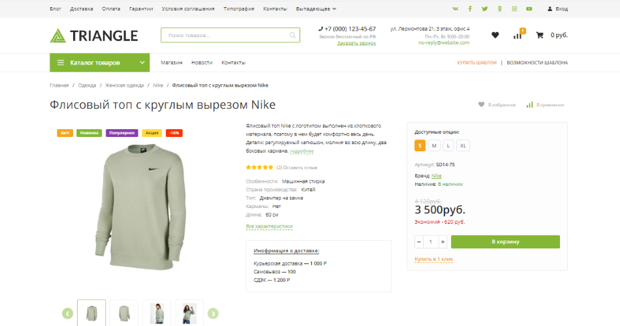Open the favorites heart in header
The height and width of the screenshot is (326, 620).
tap(495, 35)
